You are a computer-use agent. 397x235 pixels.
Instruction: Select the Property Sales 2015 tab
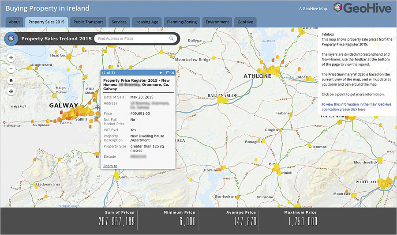click(46, 22)
